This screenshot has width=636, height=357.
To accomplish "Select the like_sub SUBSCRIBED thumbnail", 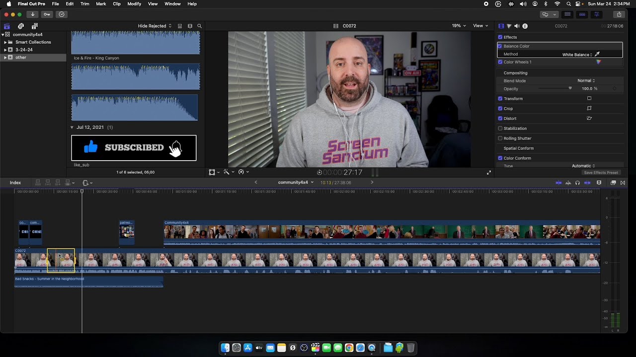I will pos(134,148).
